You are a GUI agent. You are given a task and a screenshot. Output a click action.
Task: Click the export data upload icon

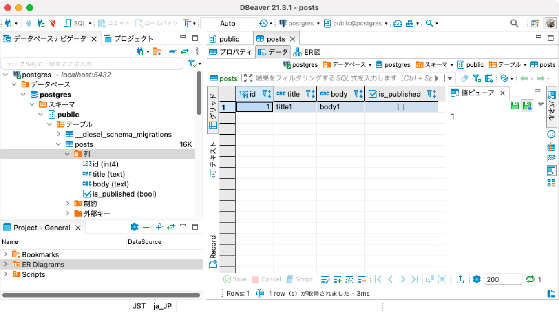pos(461,279)
